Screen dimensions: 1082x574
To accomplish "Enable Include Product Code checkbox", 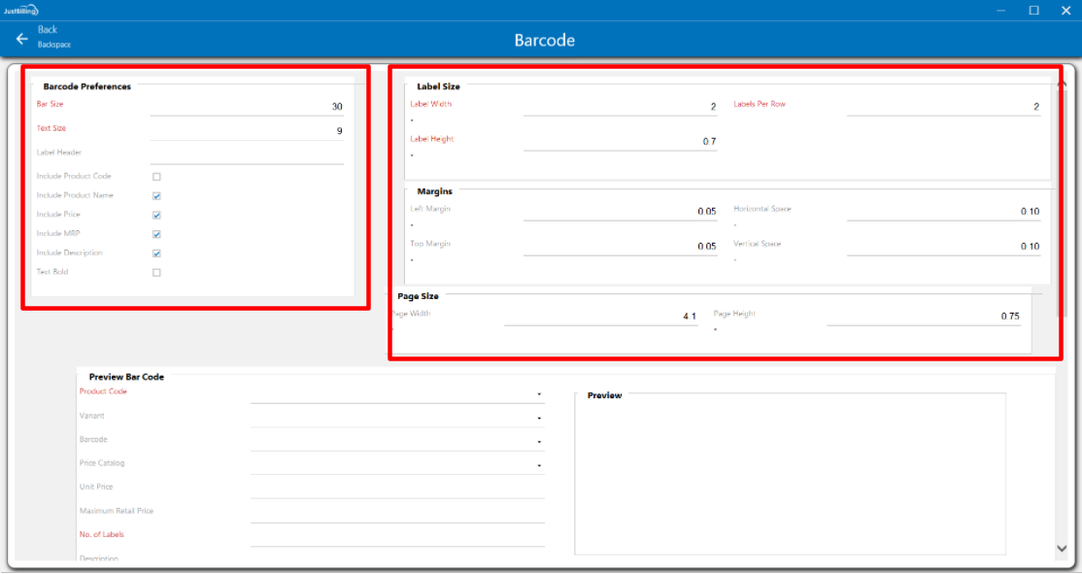I will [156, 177].
